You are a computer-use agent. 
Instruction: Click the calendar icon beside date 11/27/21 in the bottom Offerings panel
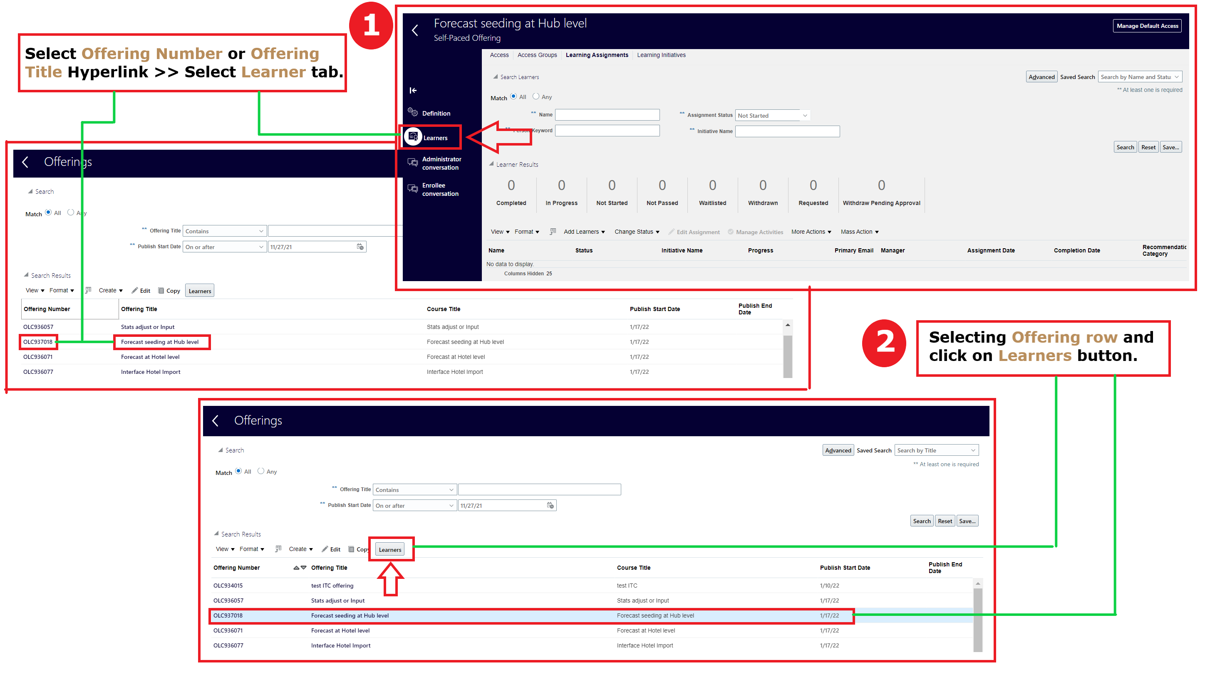coord(550,505)
